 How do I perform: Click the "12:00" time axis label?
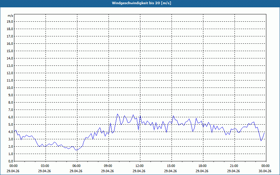(x=140, y=166)
